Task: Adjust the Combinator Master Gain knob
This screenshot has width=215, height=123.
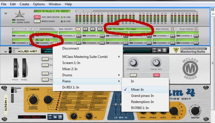Action: tap(156, 62)
